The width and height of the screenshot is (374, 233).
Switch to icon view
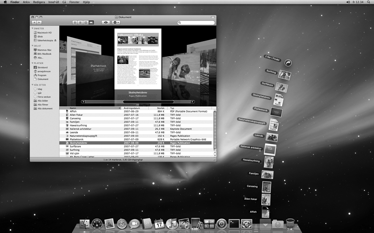tap(75, 22)
